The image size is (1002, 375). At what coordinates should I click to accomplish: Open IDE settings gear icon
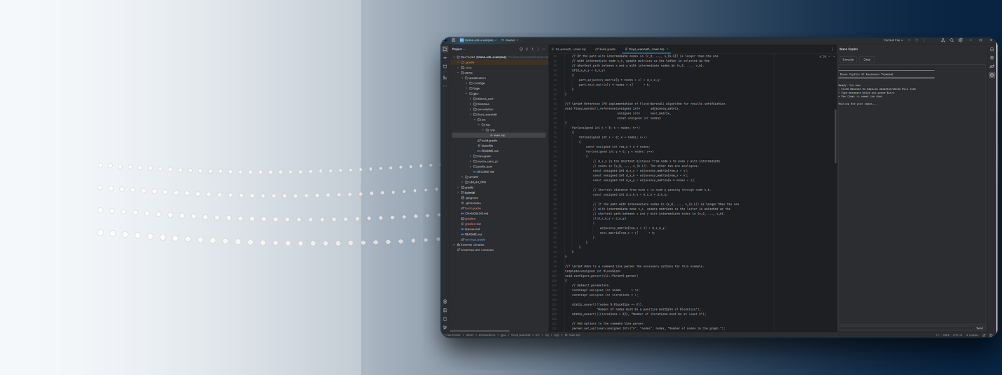click(961, 40)
